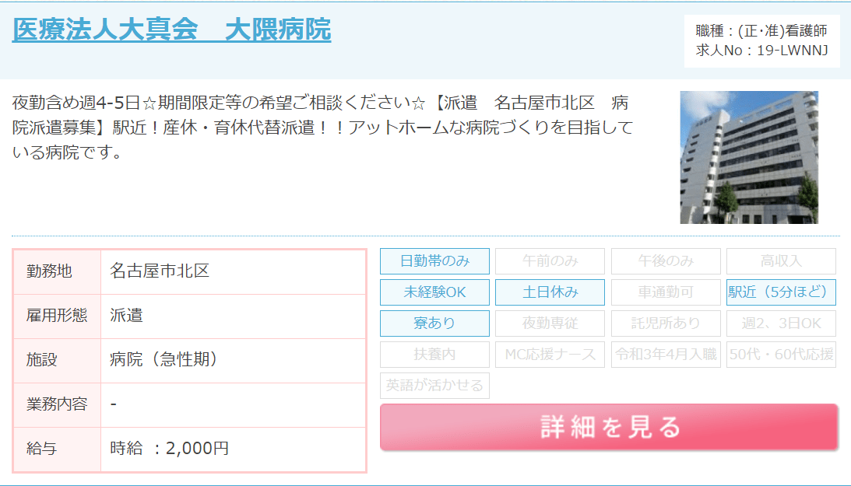
Task: Click the greyed 高収入 tag
Action: tap(781, 261)
